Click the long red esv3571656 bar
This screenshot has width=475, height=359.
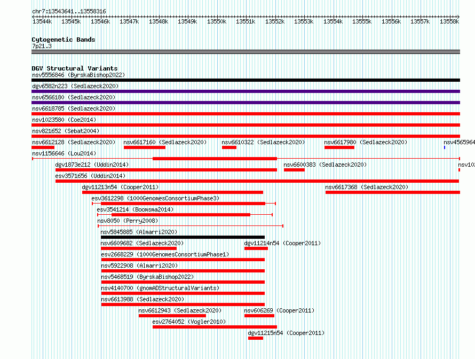257,181
